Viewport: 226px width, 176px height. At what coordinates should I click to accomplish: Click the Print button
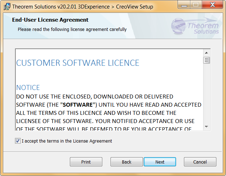[86, 162]
